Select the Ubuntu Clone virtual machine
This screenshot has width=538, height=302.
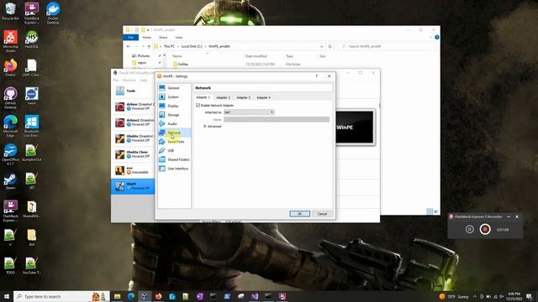tap(133, 154)
